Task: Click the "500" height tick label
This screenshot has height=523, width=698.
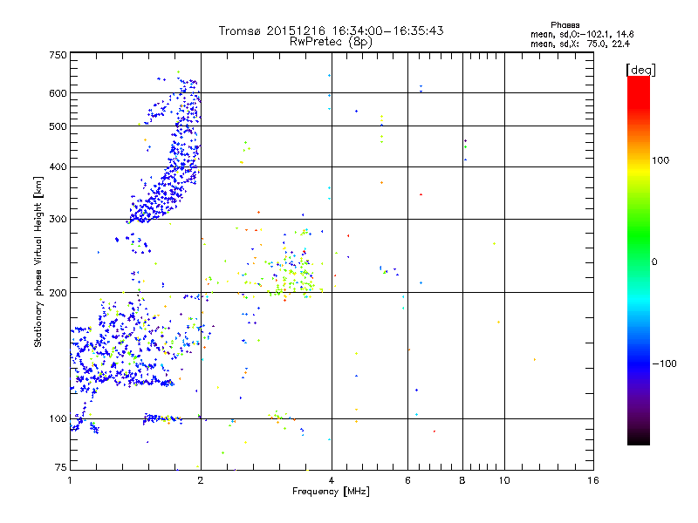Action: pos(58,126)
